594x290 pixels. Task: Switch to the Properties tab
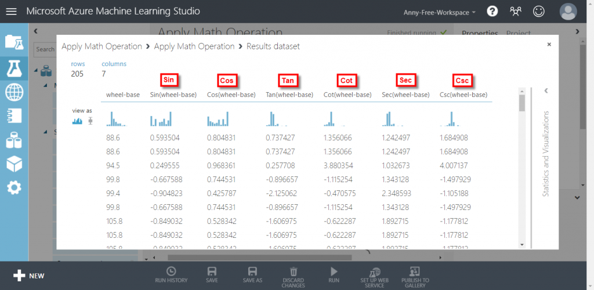480,33
